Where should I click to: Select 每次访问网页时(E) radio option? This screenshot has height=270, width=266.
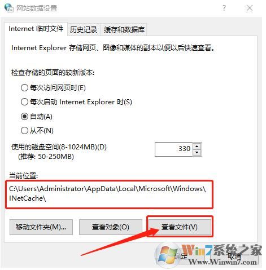click(53, 88)
